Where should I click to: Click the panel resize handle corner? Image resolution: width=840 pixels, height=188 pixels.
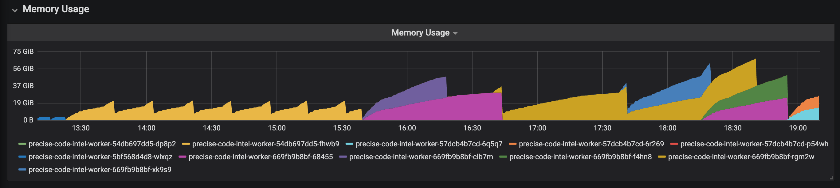831,178
